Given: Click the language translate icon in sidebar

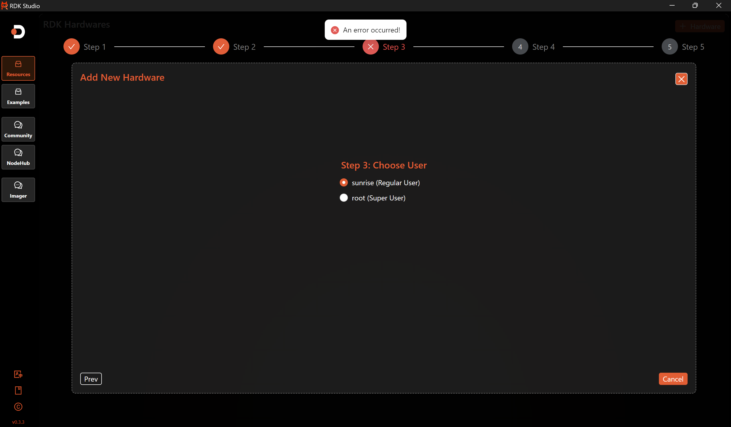Looking at the screenshot, I should [18, 374].
